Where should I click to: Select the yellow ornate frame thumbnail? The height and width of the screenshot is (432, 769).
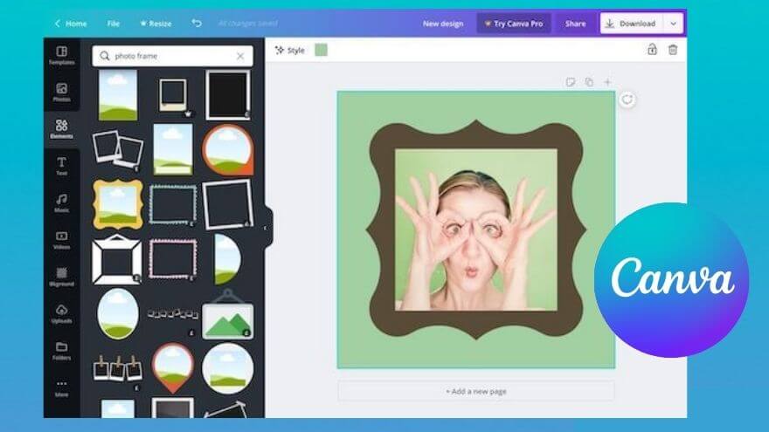[117, 203]
